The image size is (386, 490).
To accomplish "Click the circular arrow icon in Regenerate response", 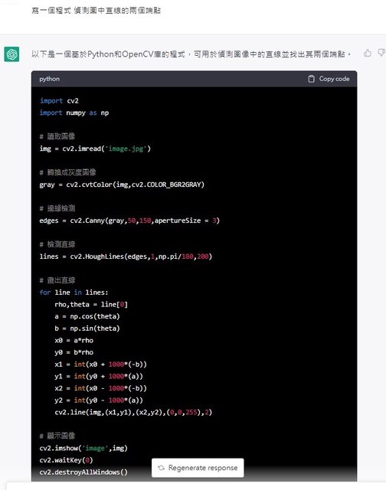I will pyautogui.click(x=161, y=468).
